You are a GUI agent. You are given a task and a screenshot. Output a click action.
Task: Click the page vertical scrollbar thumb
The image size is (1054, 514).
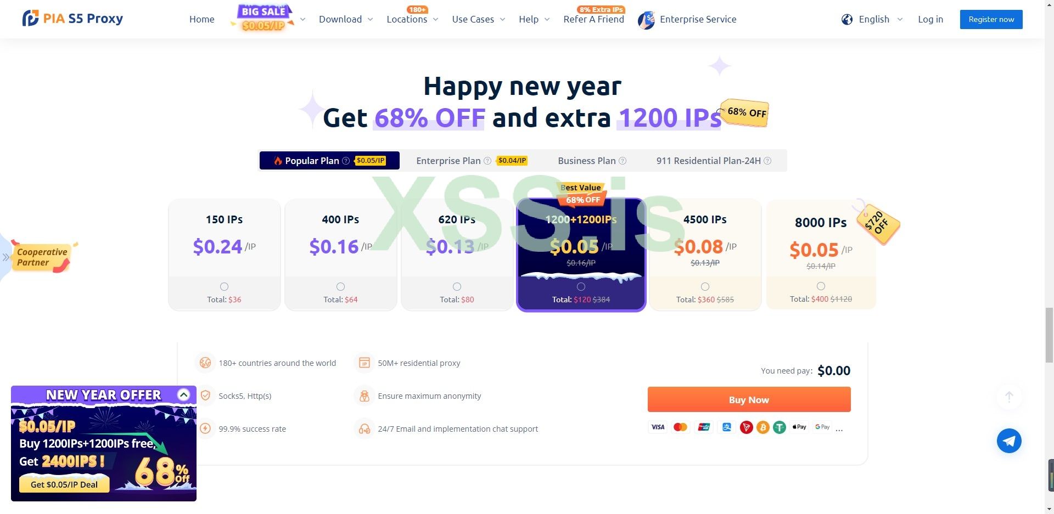[1049, 335]
